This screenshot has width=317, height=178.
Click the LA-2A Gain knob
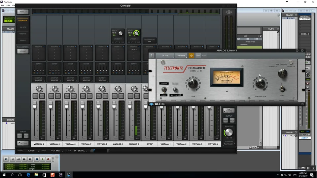[x=193, y=83]
